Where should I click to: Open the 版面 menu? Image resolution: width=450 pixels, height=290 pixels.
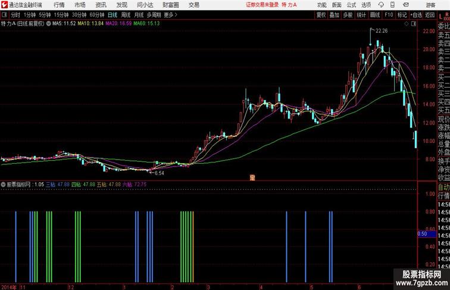337,5
